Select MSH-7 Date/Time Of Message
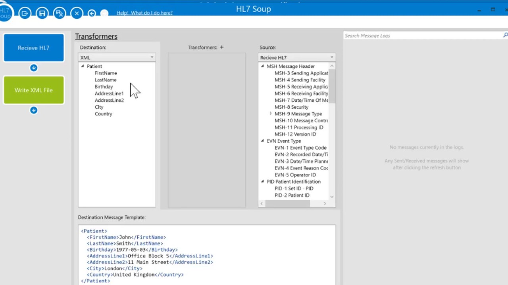Viewport: 508px width, 285px height. (301, 100)
